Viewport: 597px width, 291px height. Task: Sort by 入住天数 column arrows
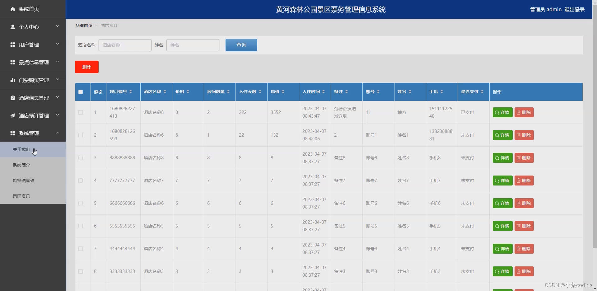tap(260, 92)
